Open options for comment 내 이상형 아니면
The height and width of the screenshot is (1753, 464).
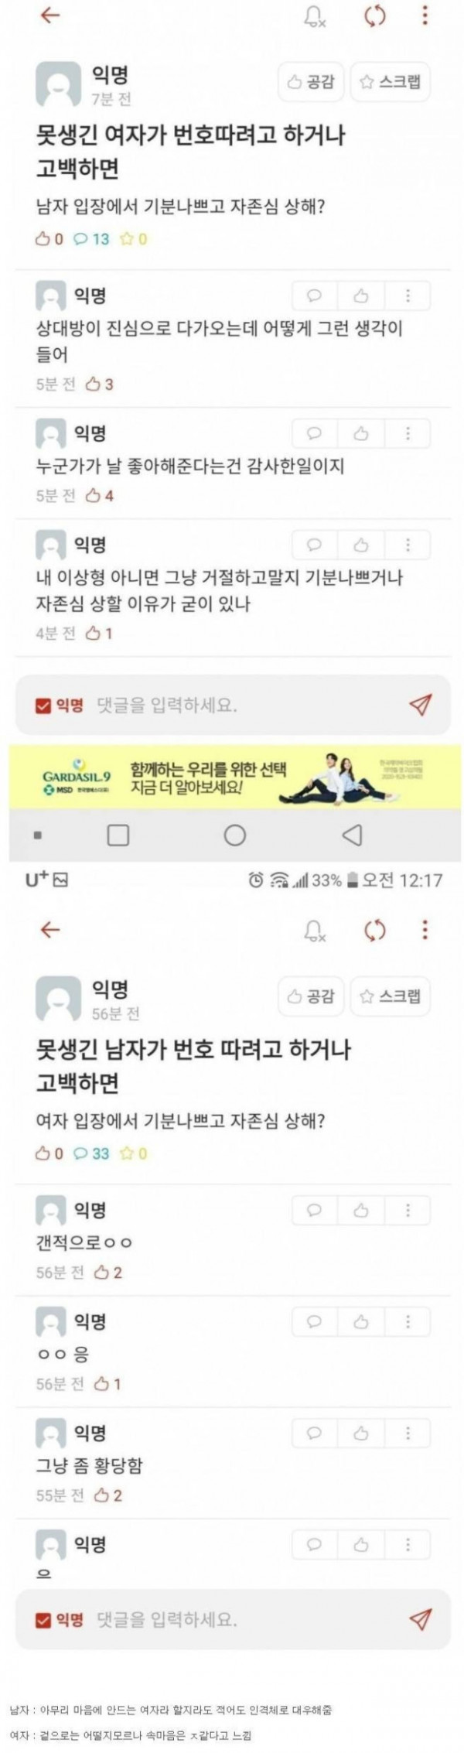(408, 545)
